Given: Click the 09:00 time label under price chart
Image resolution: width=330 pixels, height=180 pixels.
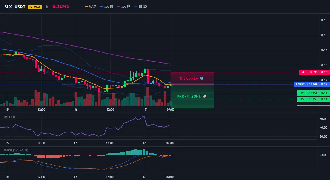Looking at the screenshot, I should pos(171,110).
